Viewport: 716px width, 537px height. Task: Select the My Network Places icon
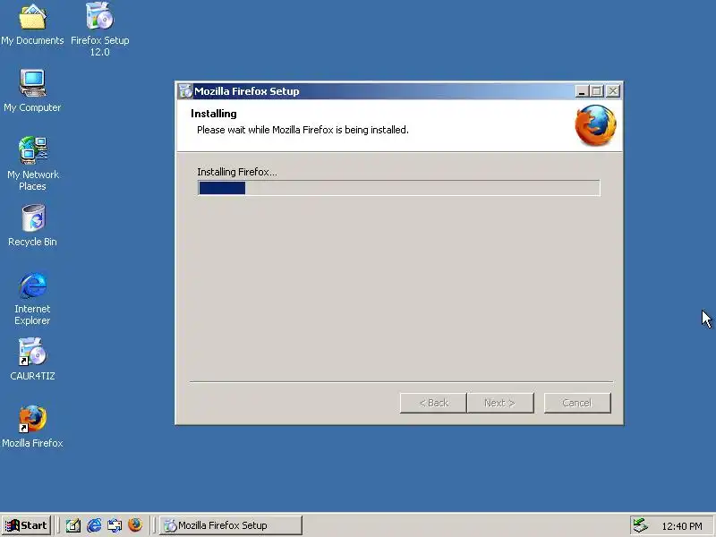coord(32,164)
